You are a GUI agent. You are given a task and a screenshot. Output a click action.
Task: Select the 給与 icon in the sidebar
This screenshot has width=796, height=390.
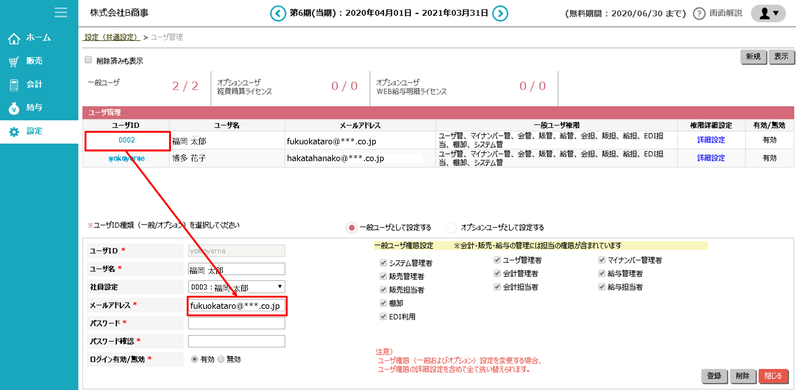pos(14,108)
